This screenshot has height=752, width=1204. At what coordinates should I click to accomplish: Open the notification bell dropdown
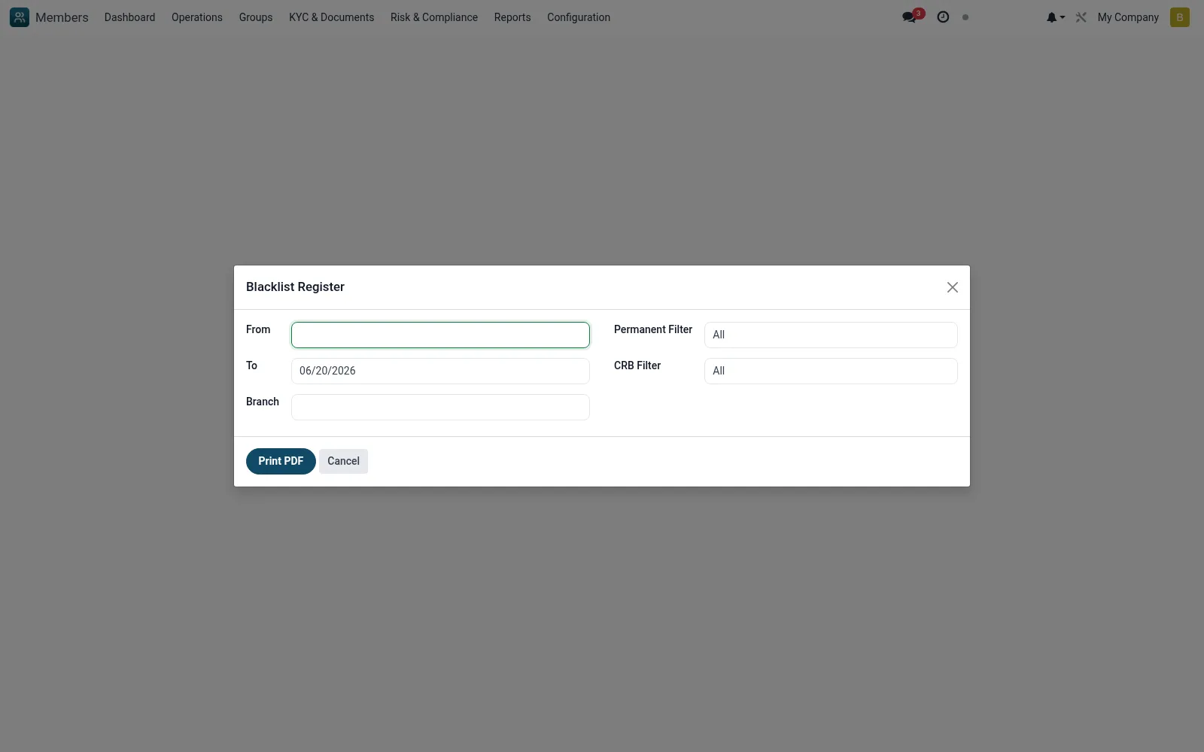pyautogui.click(x=1055, y=17)
